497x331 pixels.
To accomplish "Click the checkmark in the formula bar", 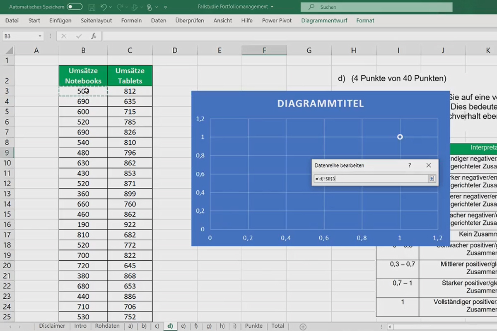I will [x=79, y=36].
